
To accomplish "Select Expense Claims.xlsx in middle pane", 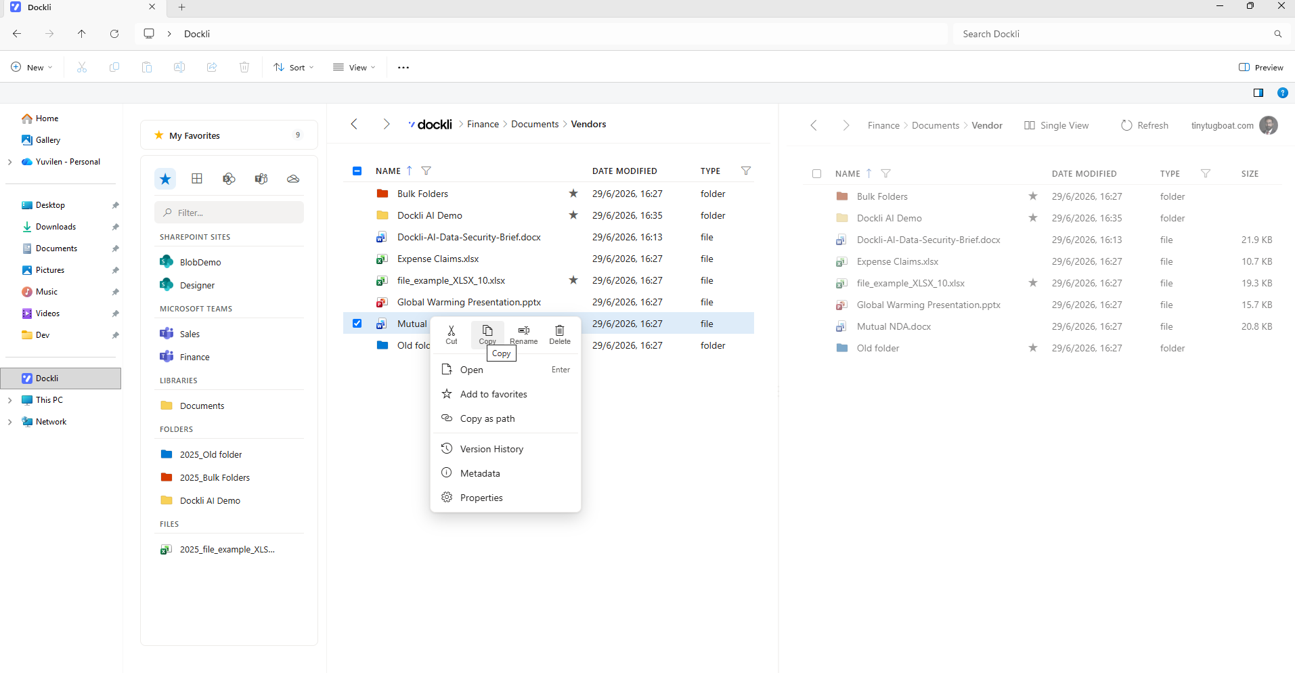I will (x=438, y=259).
